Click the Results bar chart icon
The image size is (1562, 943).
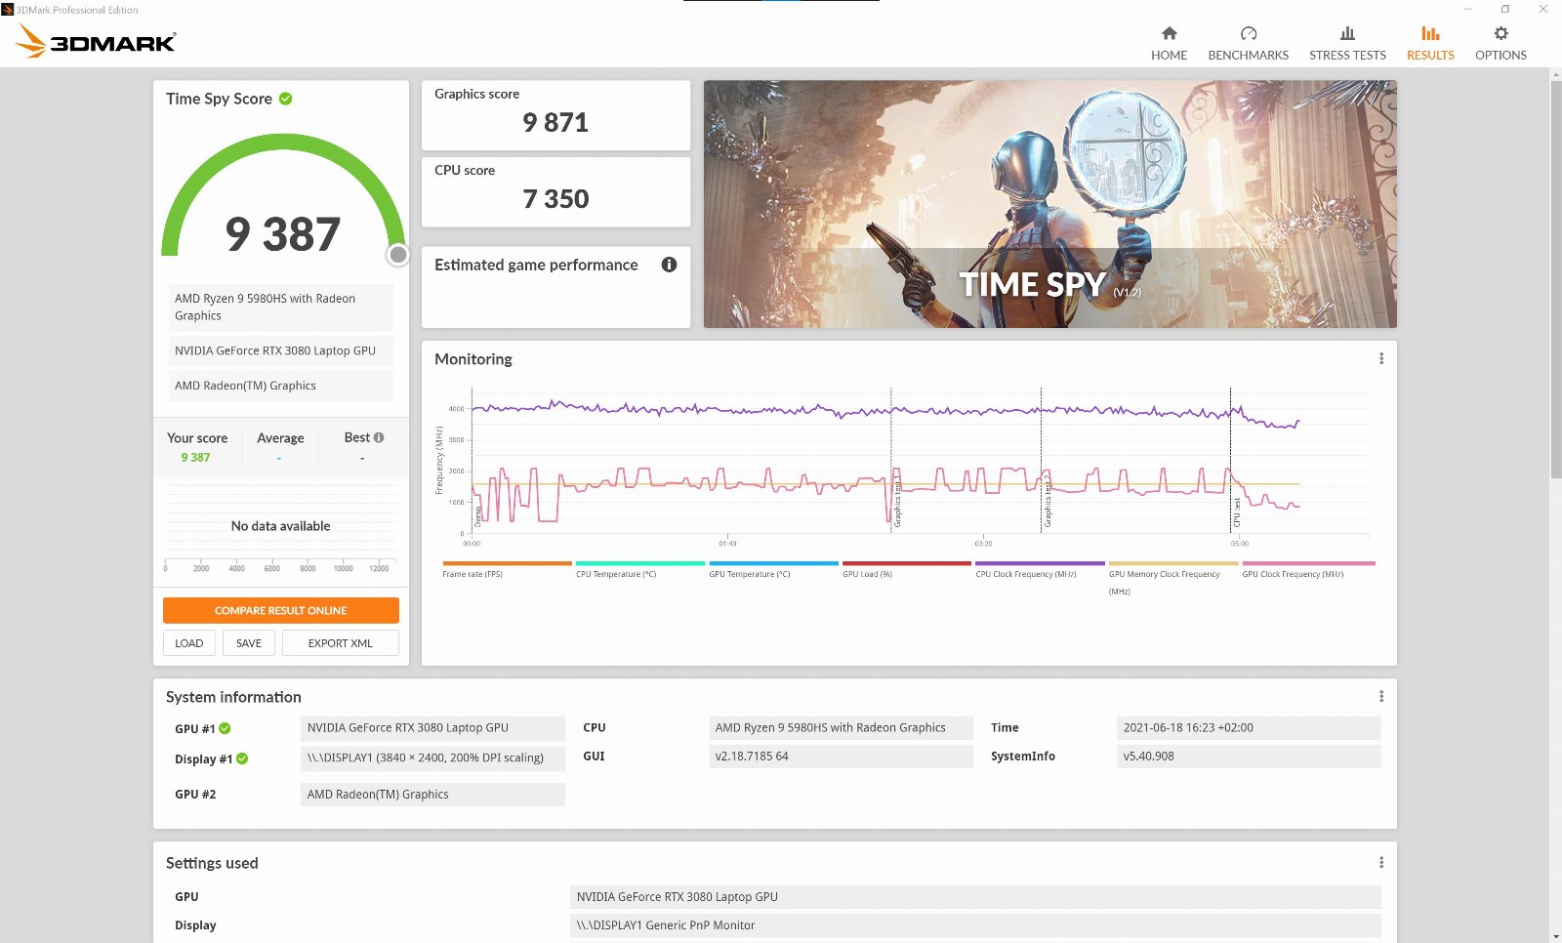1430,33
